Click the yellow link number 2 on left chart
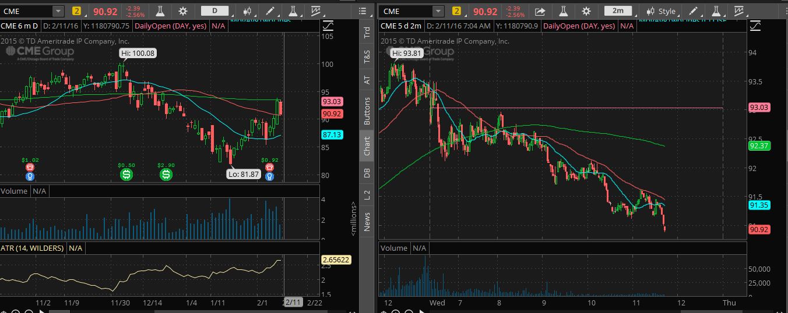The width and height of the screenshot is (788, 313). [x=77, y=11]
